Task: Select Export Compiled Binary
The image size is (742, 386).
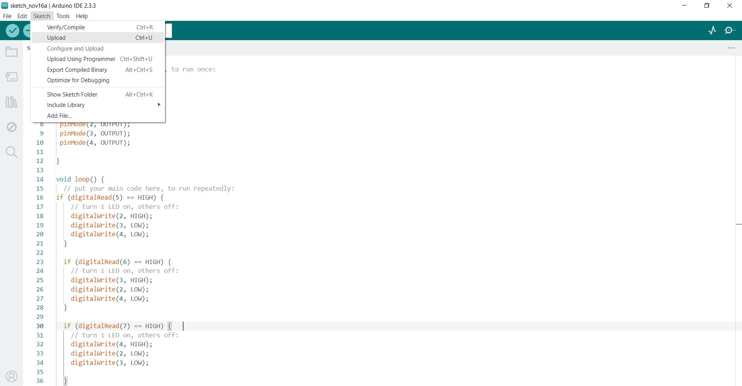Action: point(77,70)
